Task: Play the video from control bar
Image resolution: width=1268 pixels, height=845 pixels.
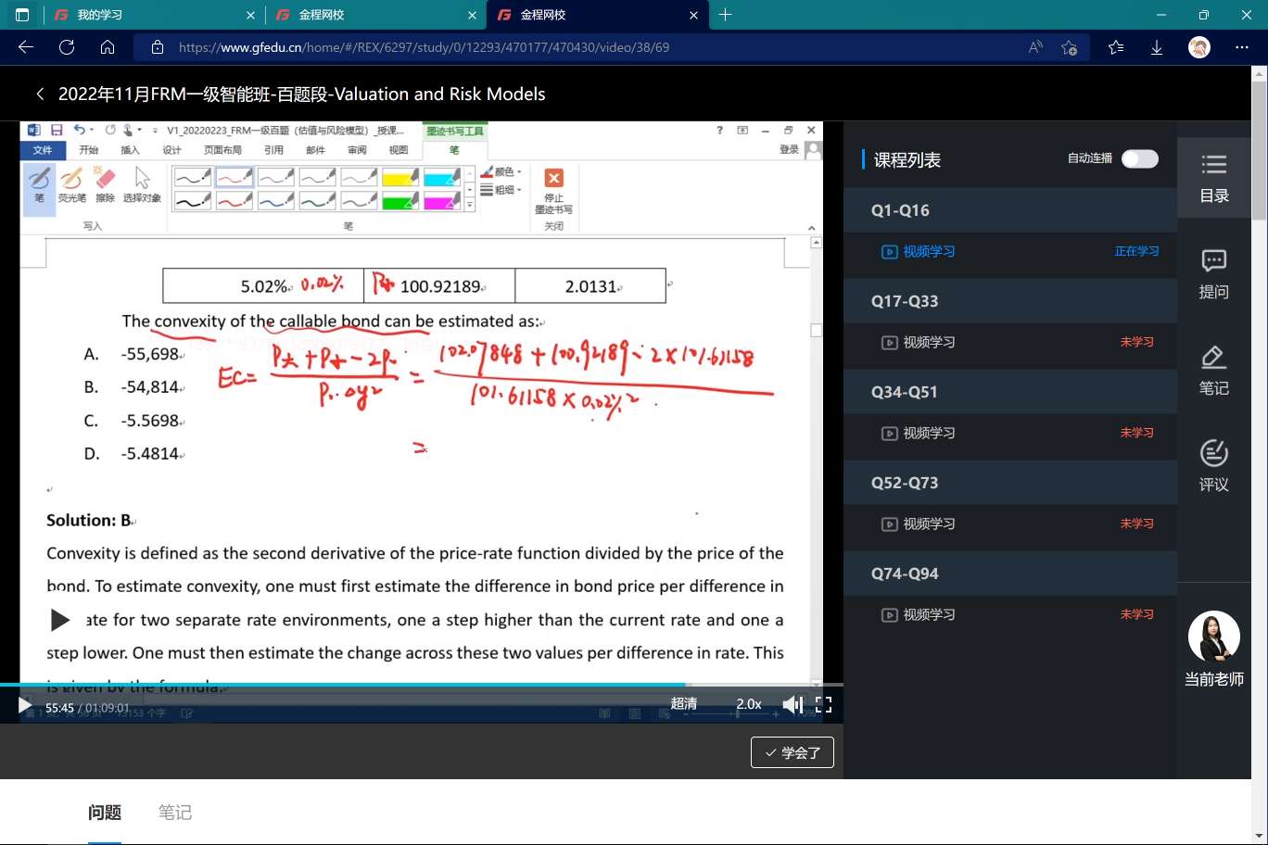Action: (25, 706)
